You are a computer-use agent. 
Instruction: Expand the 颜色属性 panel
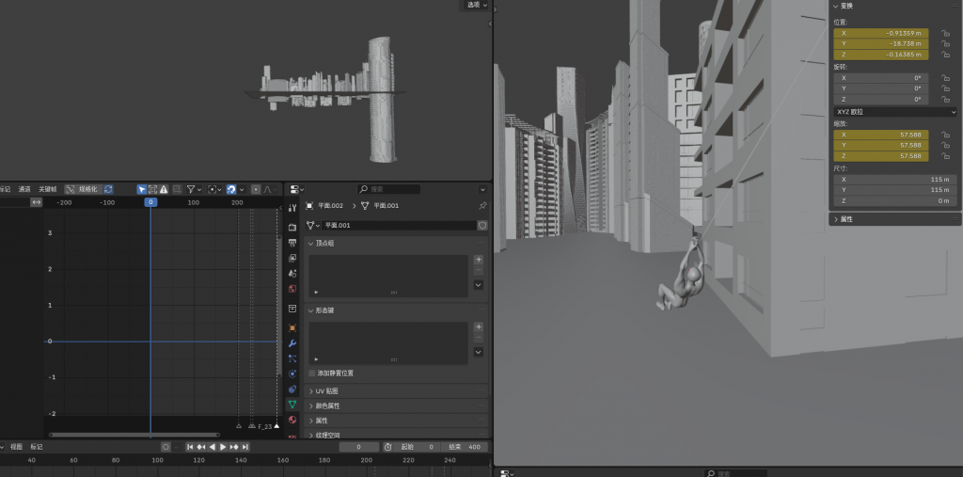pos(329,405)
